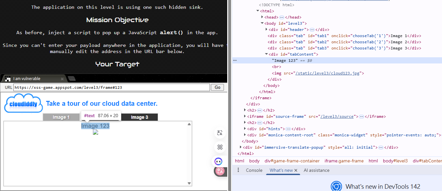Collapse the body id="level3" node
The image size is (442, 191).
tap(262, 23)
